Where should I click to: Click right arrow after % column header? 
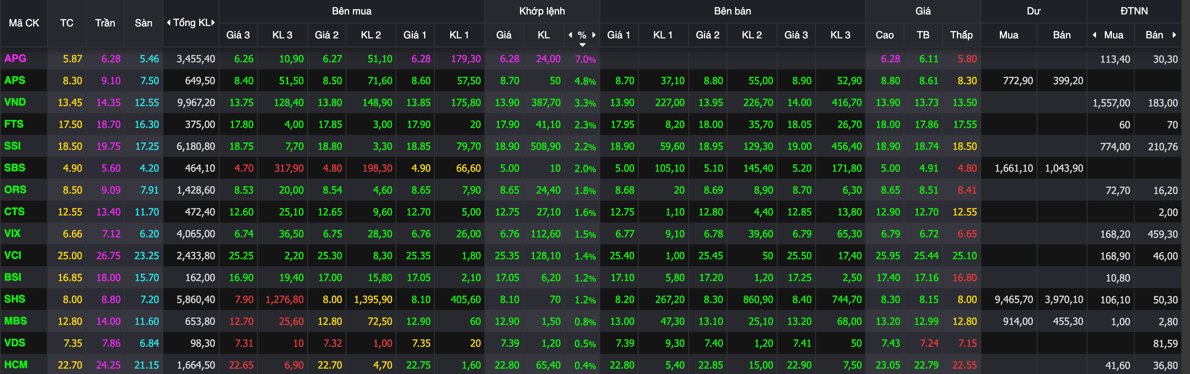[594, 35]
